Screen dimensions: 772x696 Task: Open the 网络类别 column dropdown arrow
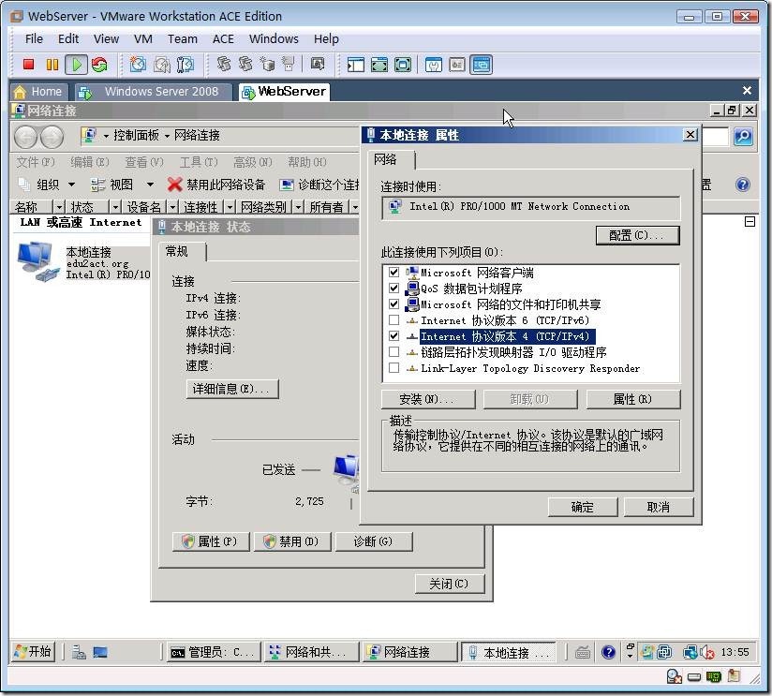tap(298, 207)
